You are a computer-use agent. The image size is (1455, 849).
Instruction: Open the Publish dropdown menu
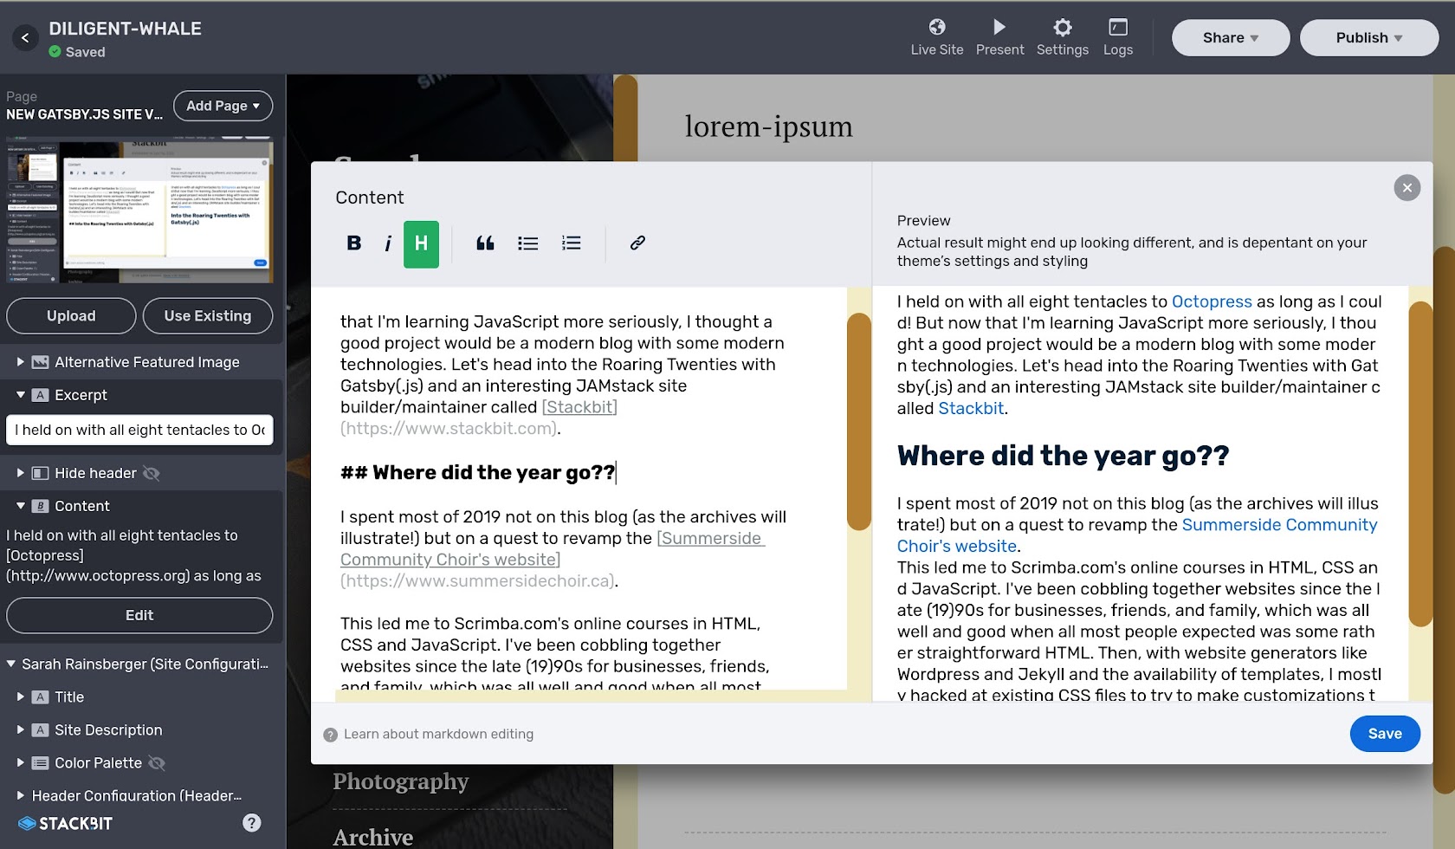pos(1368,38)
